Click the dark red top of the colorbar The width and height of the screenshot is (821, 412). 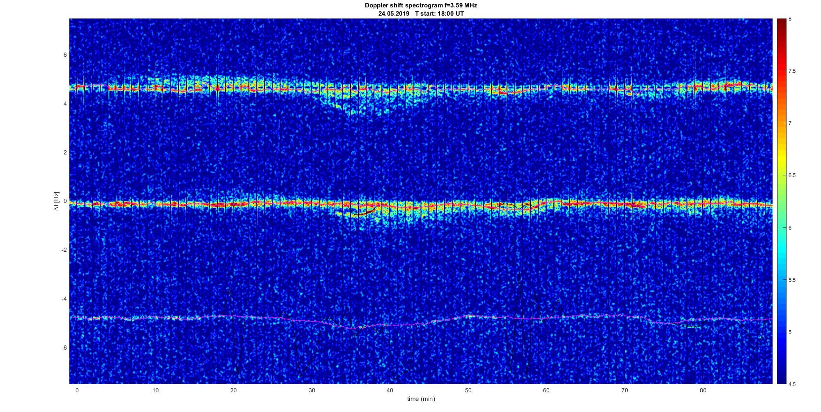[x=782, y=23]
